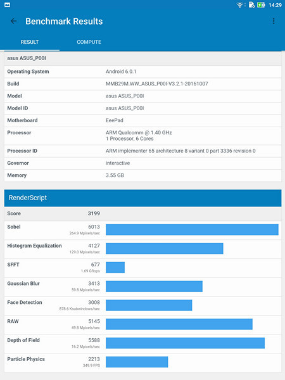The image size is (285, 380).
Task: Tap the back arrow icon
Action: [x=13, y=22]
